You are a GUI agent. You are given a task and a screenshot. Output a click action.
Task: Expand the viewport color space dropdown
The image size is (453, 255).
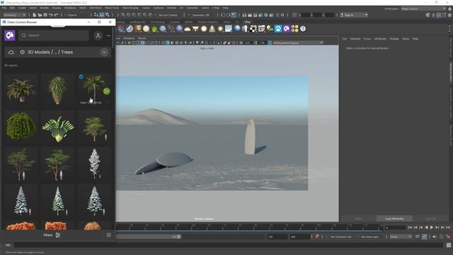coord(297,42)
